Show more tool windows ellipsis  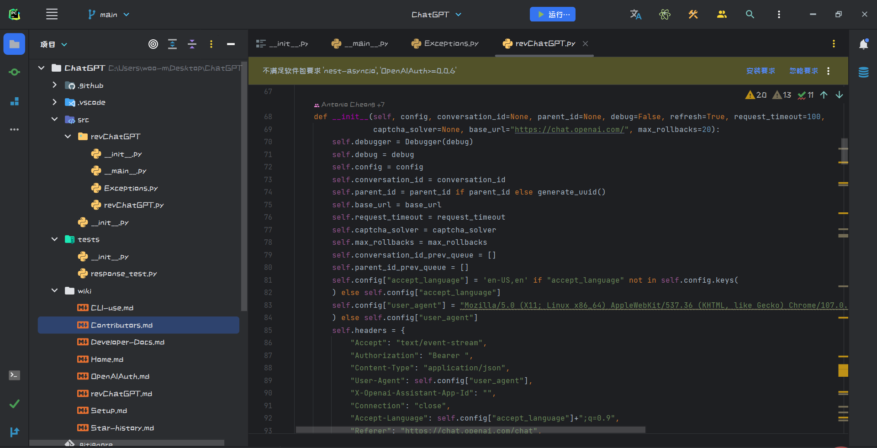click(14, 129)
